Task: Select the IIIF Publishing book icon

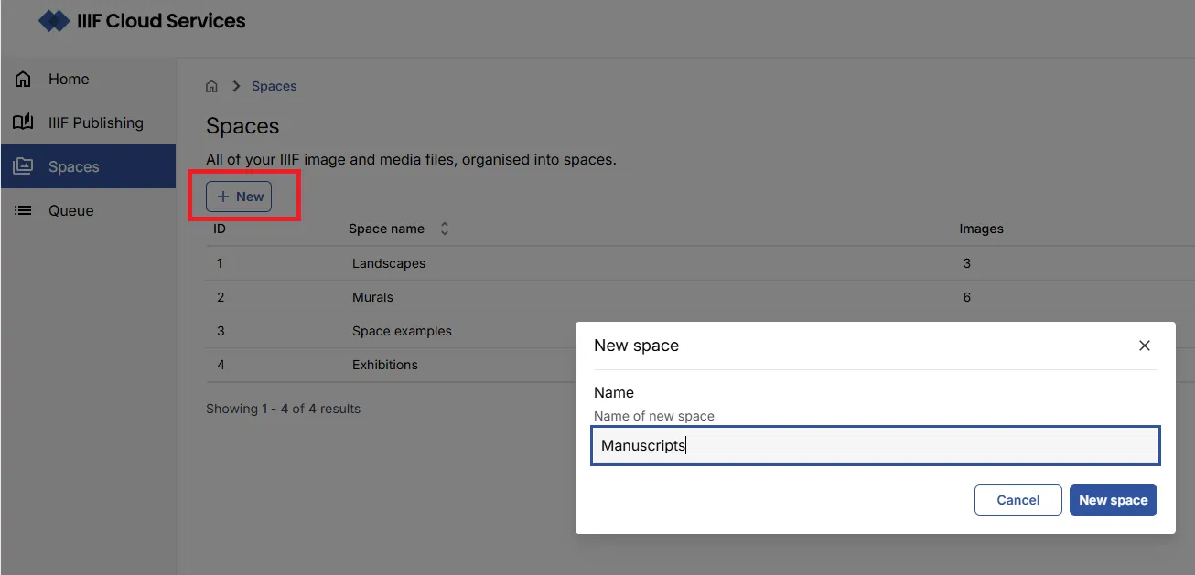Action: [22, 122]
